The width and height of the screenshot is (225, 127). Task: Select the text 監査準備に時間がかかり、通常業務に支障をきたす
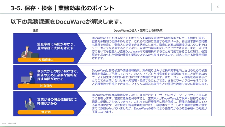click(56, 46)
